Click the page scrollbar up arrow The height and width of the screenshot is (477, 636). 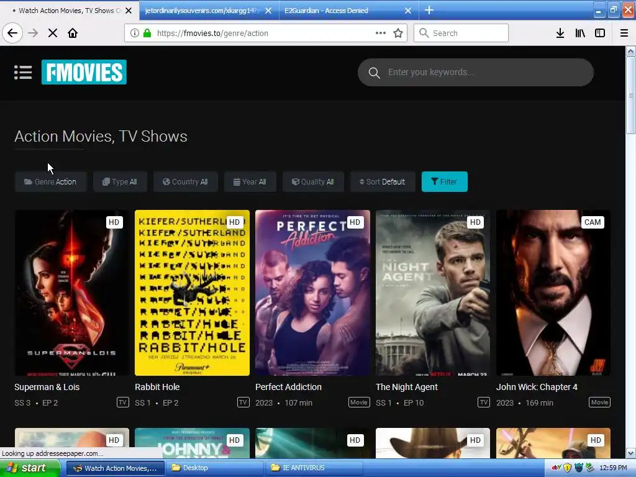click(x=630, y=51)
